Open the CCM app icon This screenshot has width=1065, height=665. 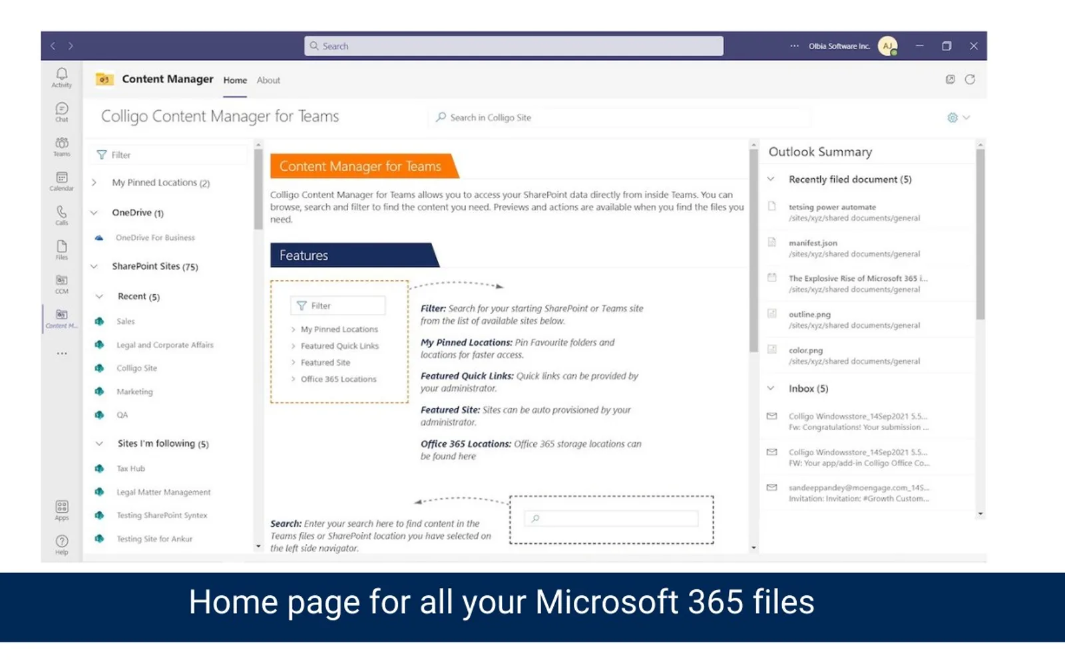[61, 284]
